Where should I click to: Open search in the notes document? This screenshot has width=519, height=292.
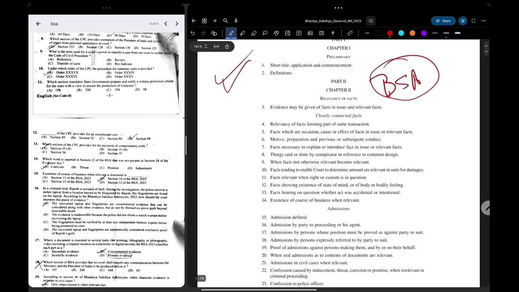tap(225, 21)
